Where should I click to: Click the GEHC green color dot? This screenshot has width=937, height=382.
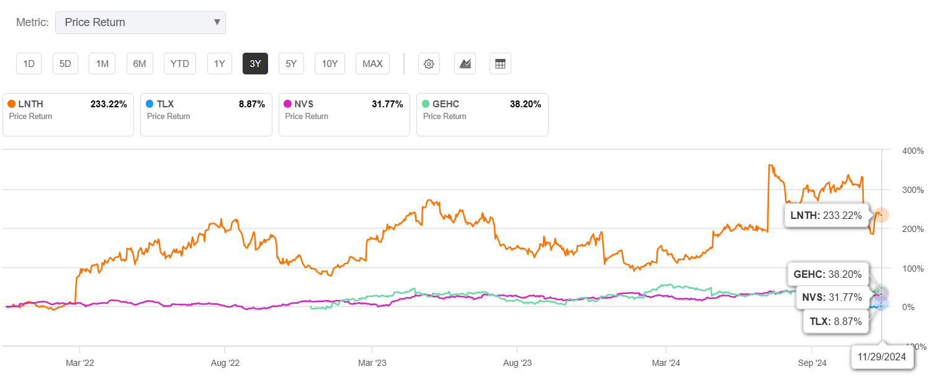[x=425, y=104]
